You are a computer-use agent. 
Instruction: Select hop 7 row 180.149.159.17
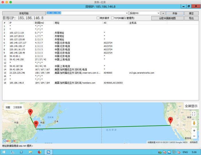pos(100,46)
